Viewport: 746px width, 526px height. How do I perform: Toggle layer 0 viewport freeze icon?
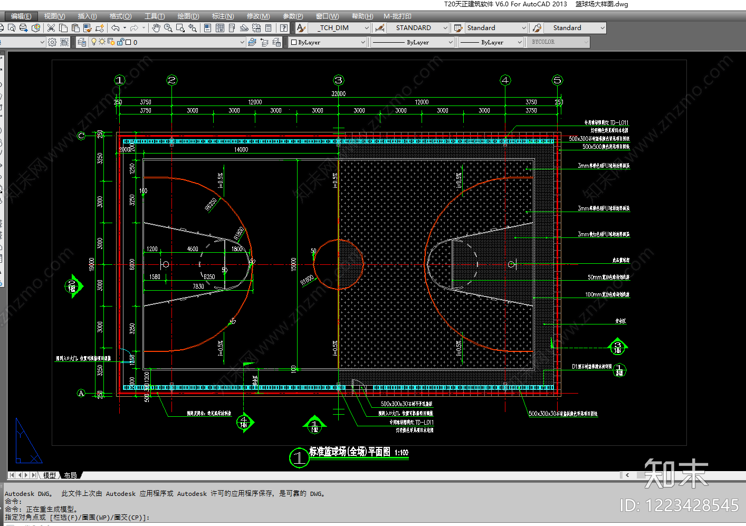111,42
